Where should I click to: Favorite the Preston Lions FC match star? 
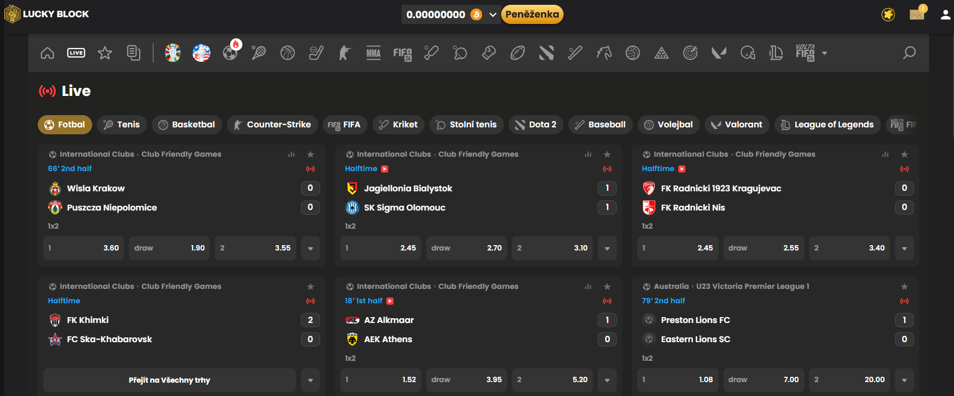click(x=904, y=287)
